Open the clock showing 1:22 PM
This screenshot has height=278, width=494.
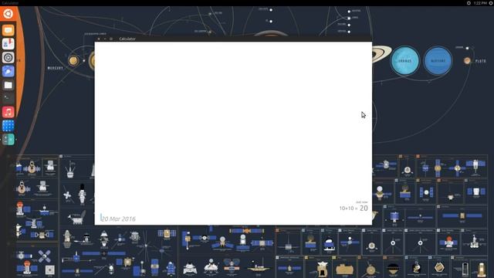(x=480, y=3)
